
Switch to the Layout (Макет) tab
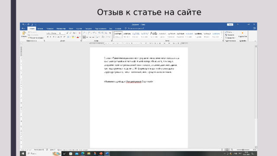coord(71,29)
